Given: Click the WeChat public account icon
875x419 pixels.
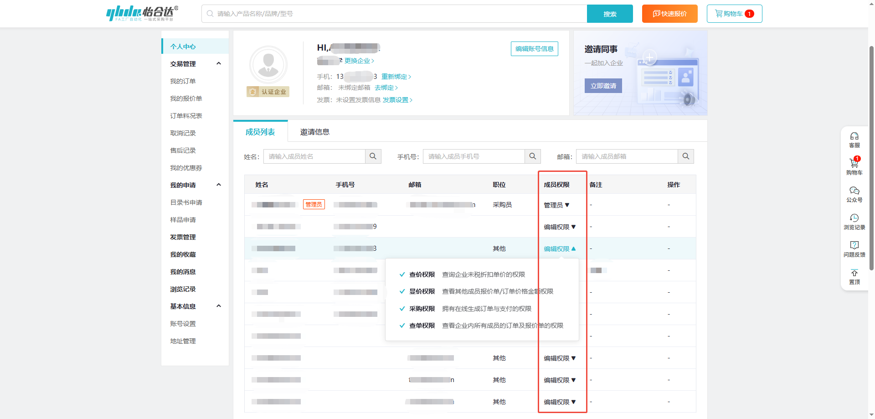Looking at the screenshot, I should tap(854, 191).
